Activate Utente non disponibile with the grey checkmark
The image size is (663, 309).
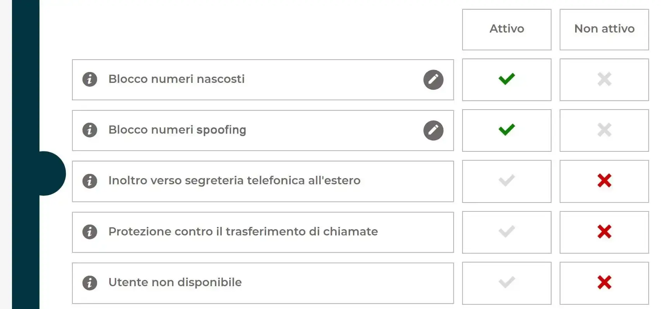tap(507, 283)
